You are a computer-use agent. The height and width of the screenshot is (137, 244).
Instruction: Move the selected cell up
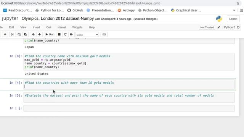point(33,35)
